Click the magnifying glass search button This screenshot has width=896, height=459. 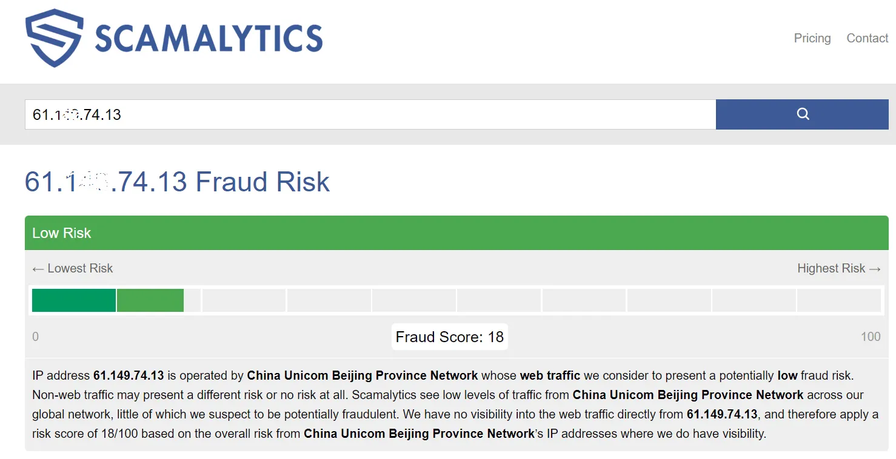pos(802,114)
